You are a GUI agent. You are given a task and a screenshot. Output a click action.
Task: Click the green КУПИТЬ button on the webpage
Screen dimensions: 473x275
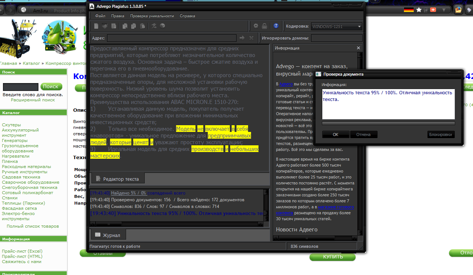pyautogui.click(x=333, y=257)
